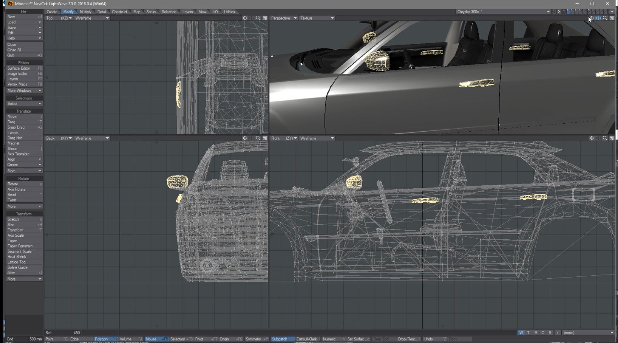Switch to next object with right arrow
The height and width of the screenshot is (343, 618).
click(x=559, y=12)
